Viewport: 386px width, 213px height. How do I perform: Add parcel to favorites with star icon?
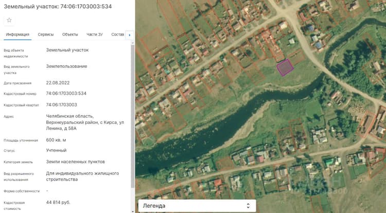(x=9, y=20)
